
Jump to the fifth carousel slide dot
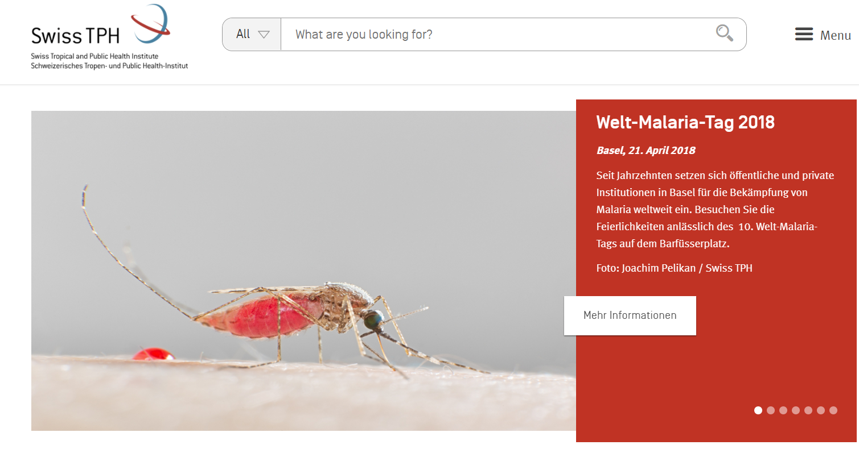click(x=808, y=410)
